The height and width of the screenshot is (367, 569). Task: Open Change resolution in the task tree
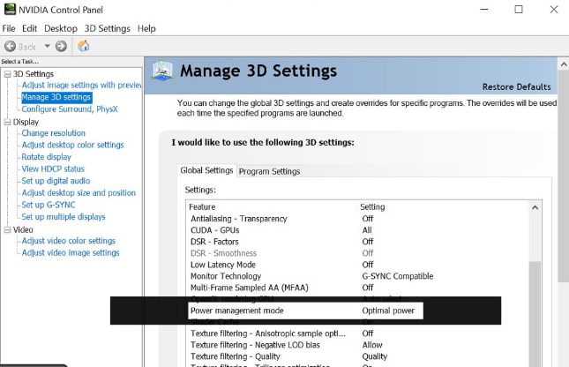(x=53, y=133)
